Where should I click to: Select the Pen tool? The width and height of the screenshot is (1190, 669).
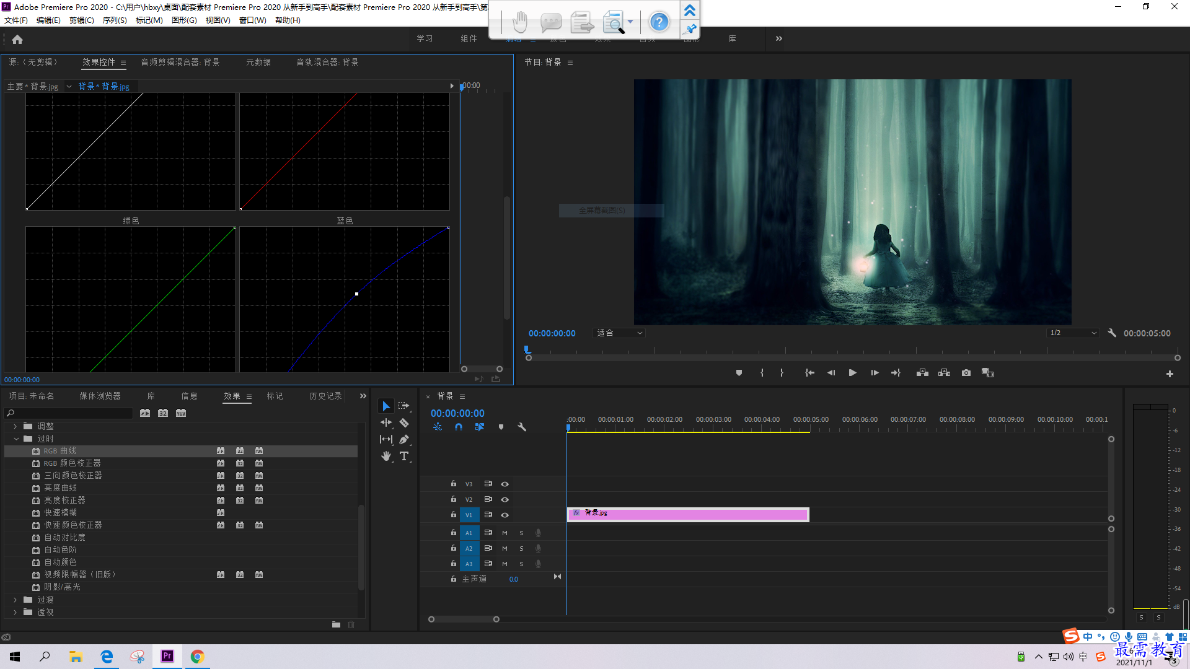[404, 439]
